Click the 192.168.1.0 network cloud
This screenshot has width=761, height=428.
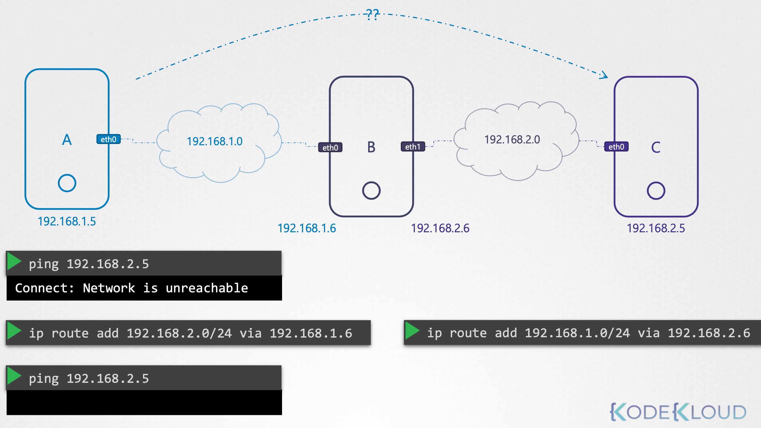(219, 142)
